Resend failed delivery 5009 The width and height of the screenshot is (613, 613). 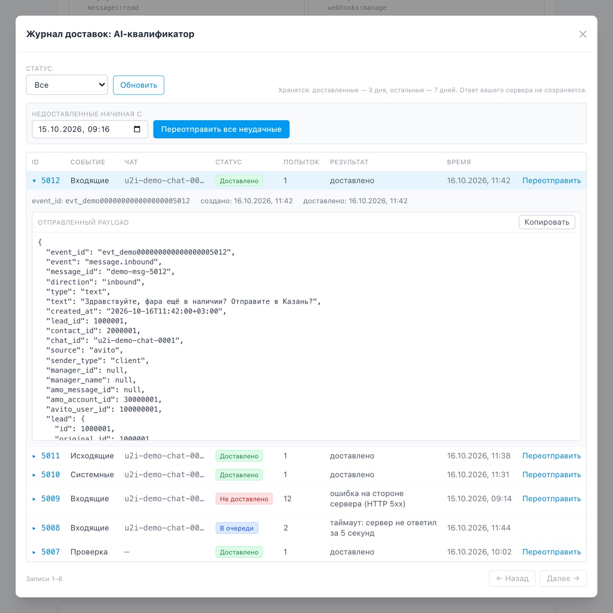tap(551, 499)
